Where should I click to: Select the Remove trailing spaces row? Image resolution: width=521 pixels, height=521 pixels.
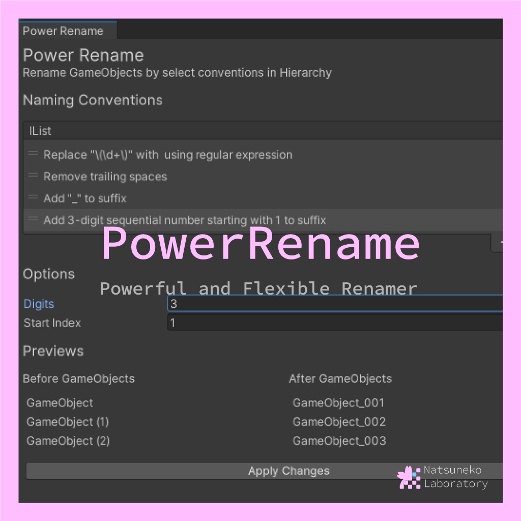click(x=263, y=177)
